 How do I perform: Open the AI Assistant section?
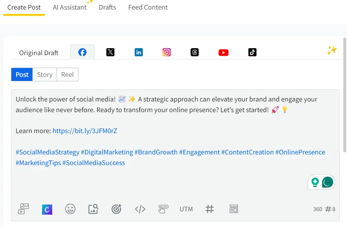click(70, 7)
